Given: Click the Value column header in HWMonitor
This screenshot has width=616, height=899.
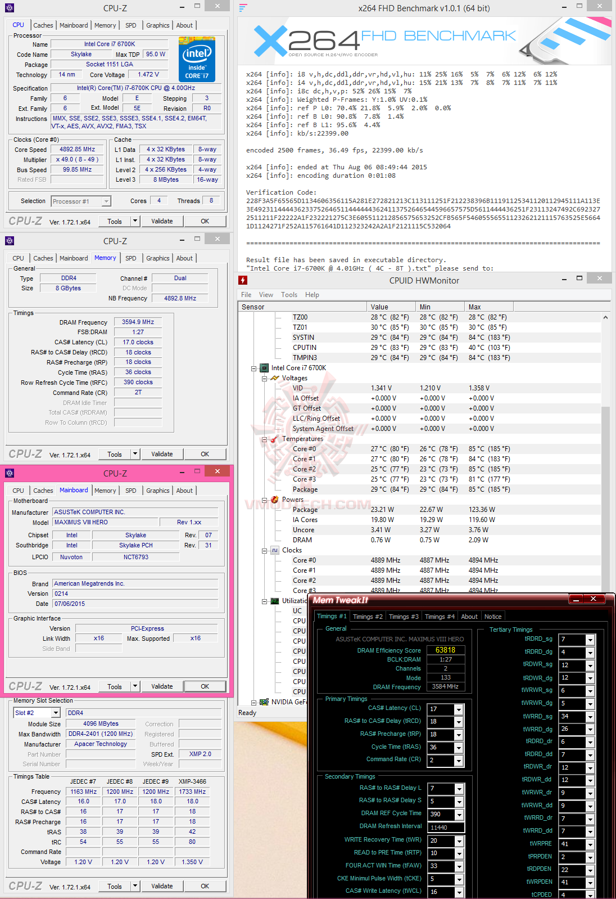Looking at the screenshot, I should [391, 307].
